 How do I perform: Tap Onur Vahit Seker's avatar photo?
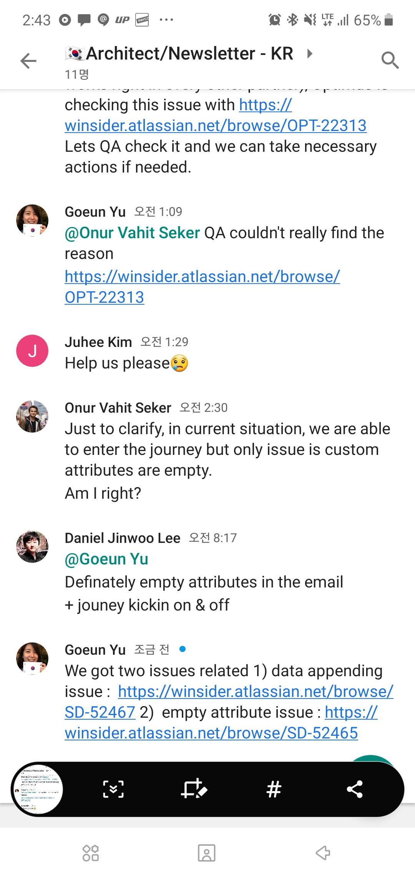point(32,416)
